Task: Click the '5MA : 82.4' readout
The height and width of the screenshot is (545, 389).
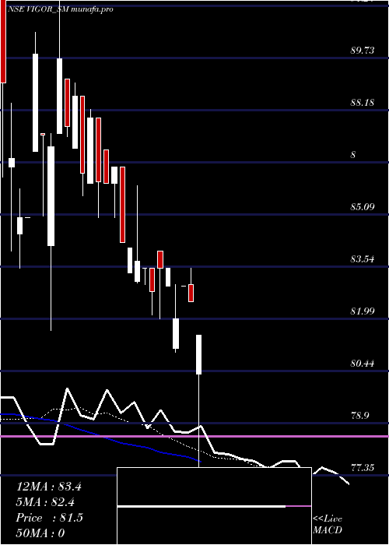Action: tap(46, 502)
